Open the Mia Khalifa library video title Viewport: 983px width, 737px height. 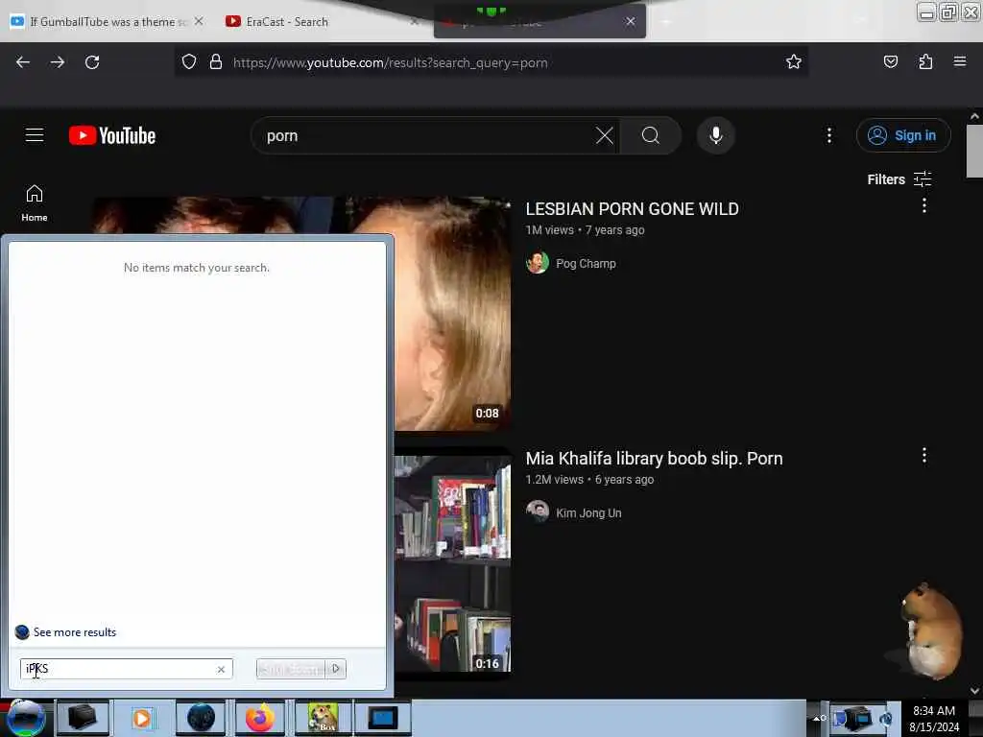click(654, 458)
